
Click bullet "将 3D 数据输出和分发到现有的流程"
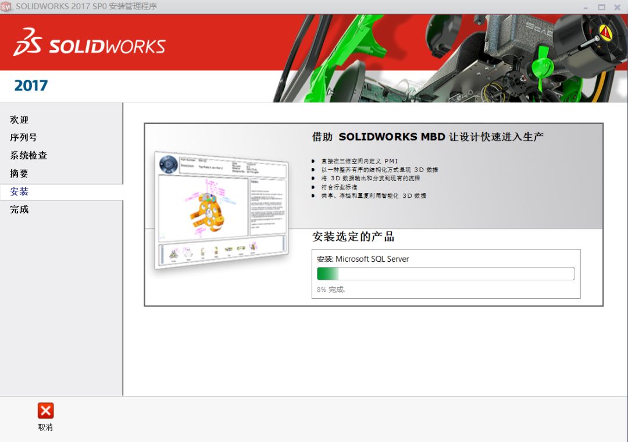(x=370, y=179)
